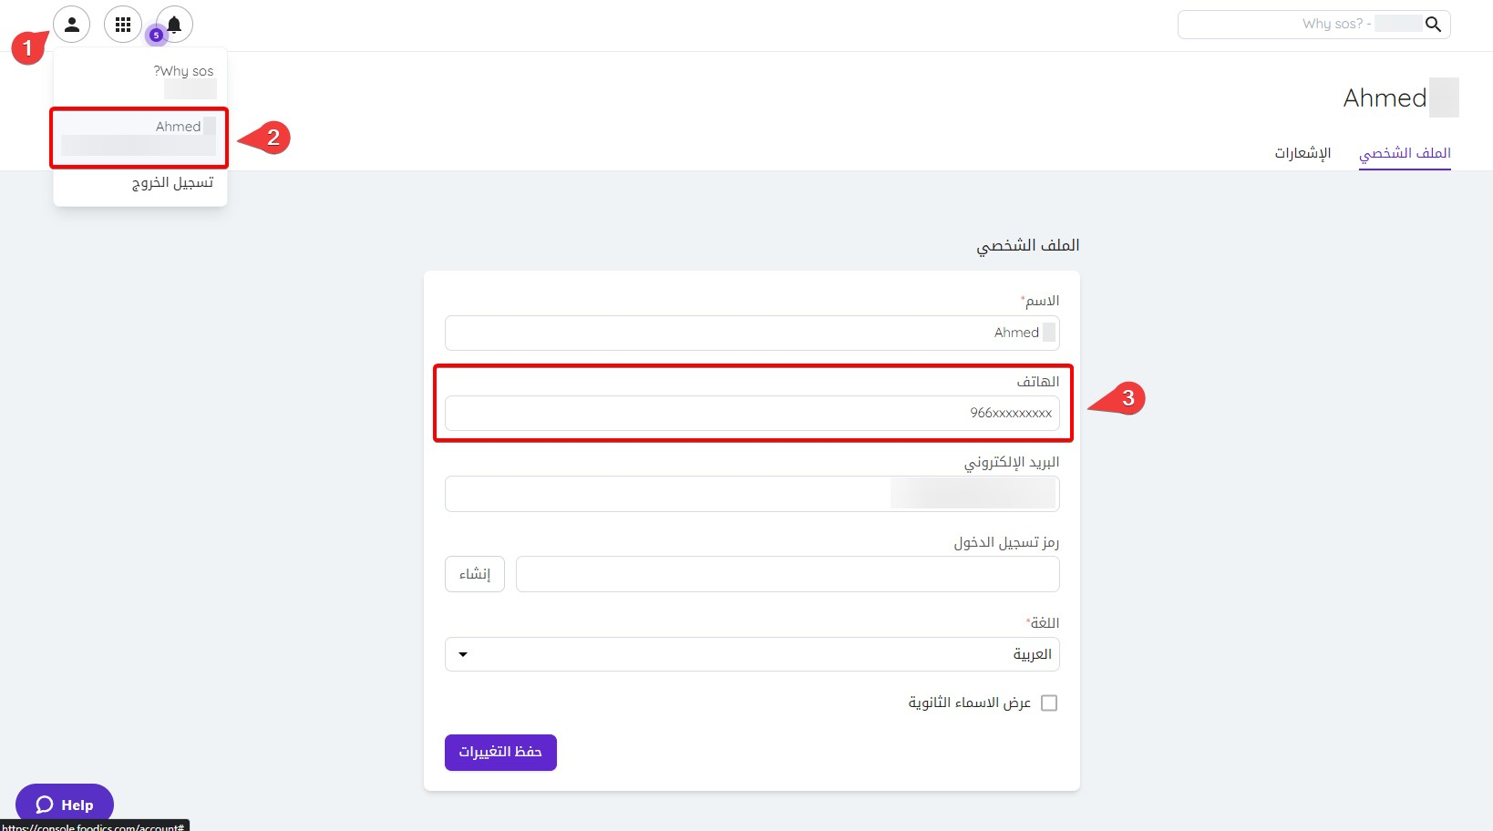Viewport: 1493px width, 831px height.
Task: Select the Ahmed account menu entry
Action: coord(139,137)
